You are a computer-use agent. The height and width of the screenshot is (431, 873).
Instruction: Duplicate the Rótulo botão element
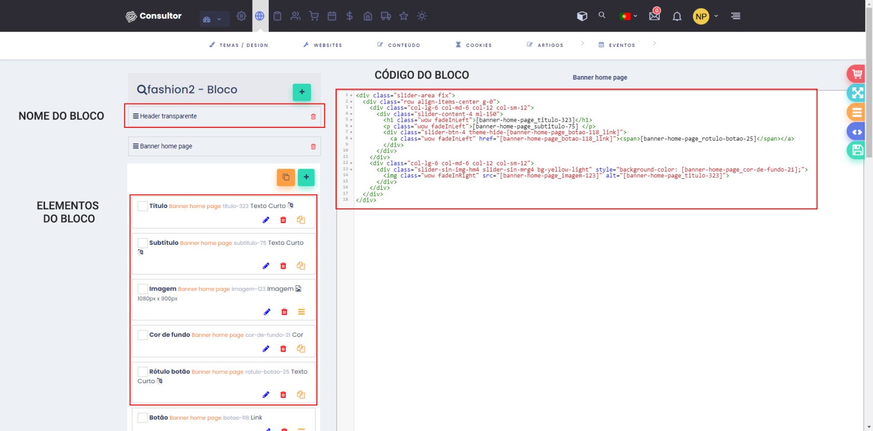click(x=301, y=395)
